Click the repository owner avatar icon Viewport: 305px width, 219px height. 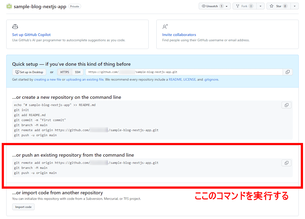click(9, 6)
